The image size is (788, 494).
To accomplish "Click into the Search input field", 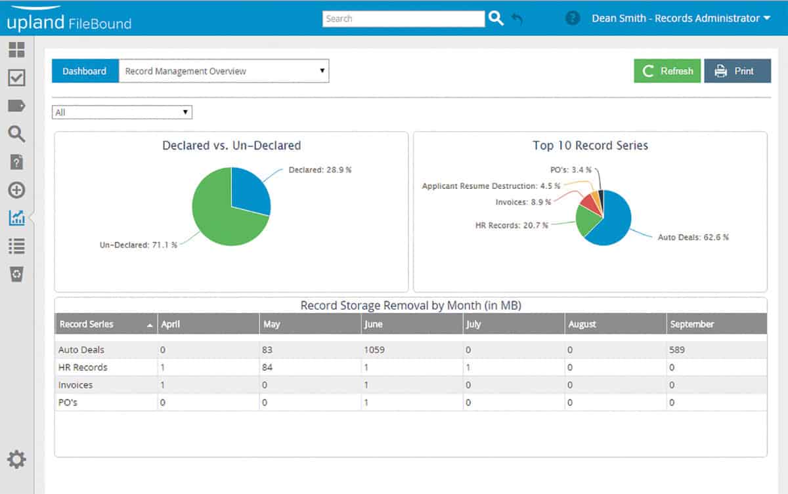I will pyautogui.click(x=404, y=18).
